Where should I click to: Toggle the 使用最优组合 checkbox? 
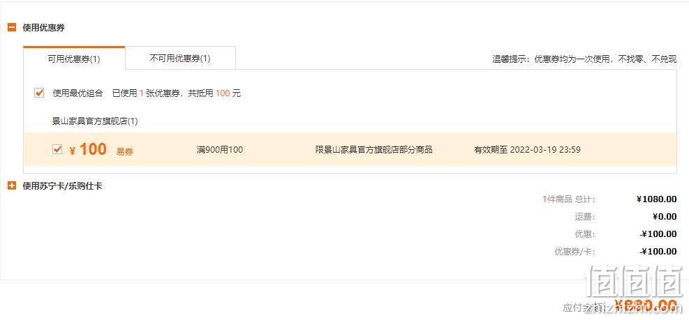(40, 93)
